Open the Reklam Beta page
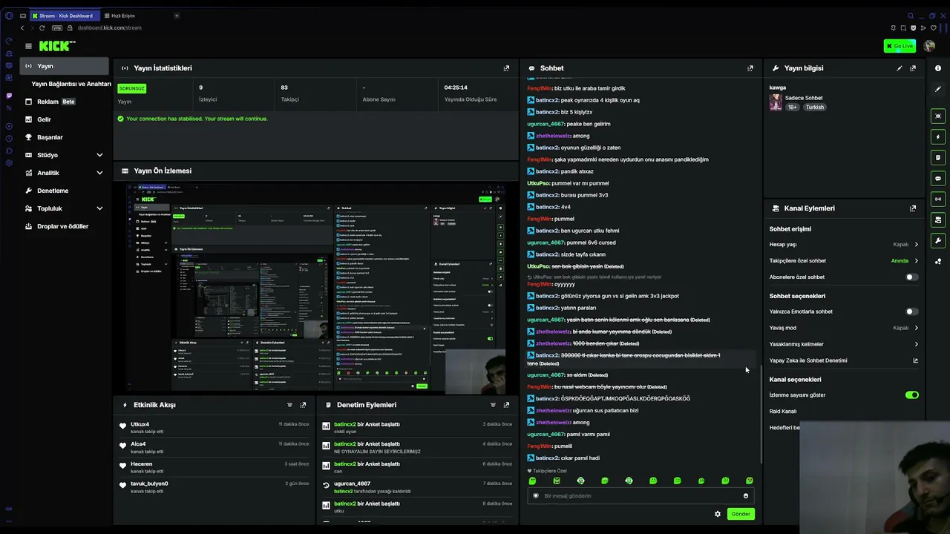The width and height of the screenshot is (950, 534). coord(65,102)
